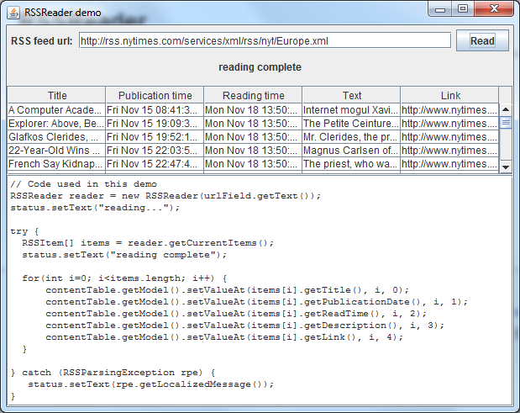
Task: Click the Java icon in the title bar
Action: coord(13,13)
